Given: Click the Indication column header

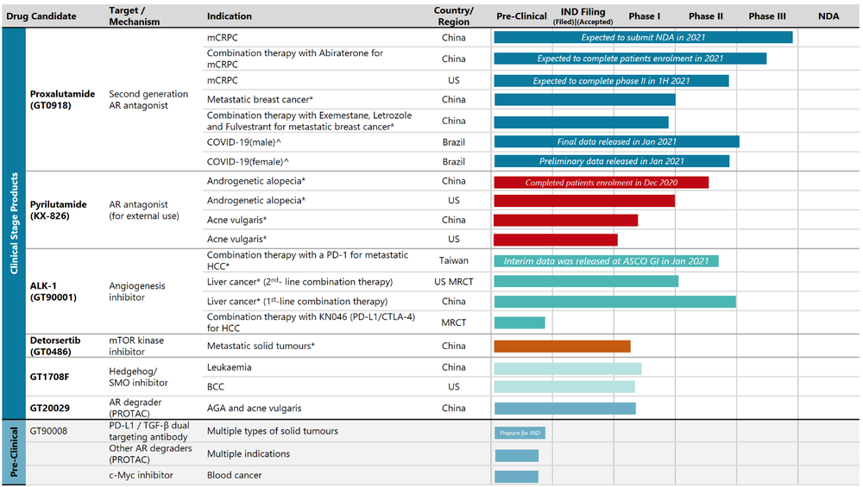Looking at the screenshot, I should point(230,16).
